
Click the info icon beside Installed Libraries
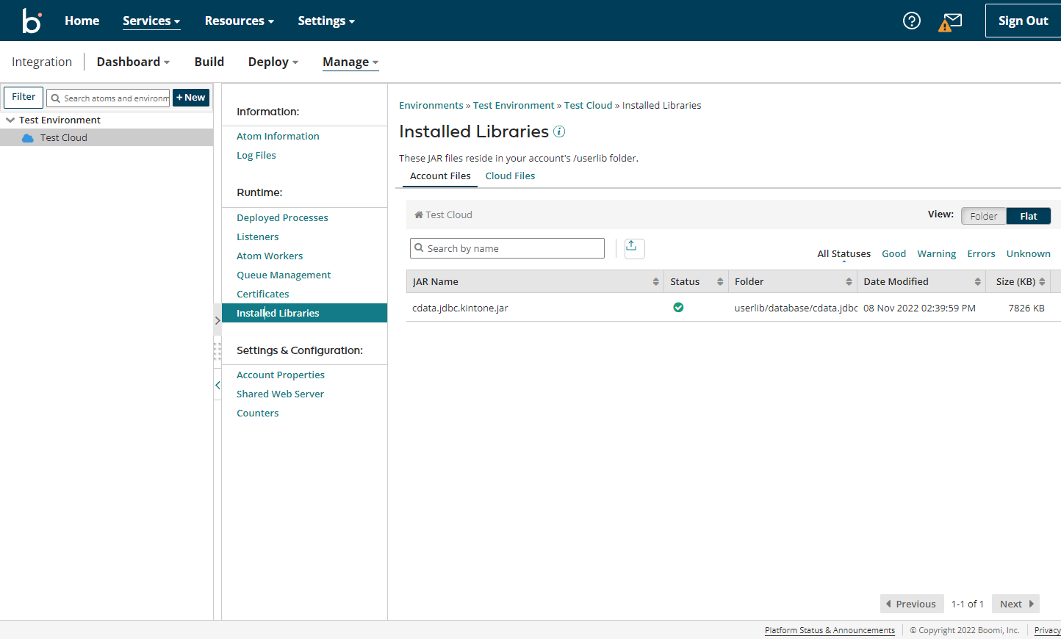[x=559, y=131]
